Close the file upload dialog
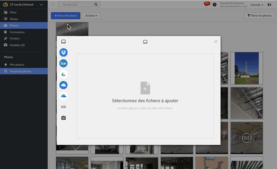This screenshot has height=169, width=277. (x=216, y=42)
